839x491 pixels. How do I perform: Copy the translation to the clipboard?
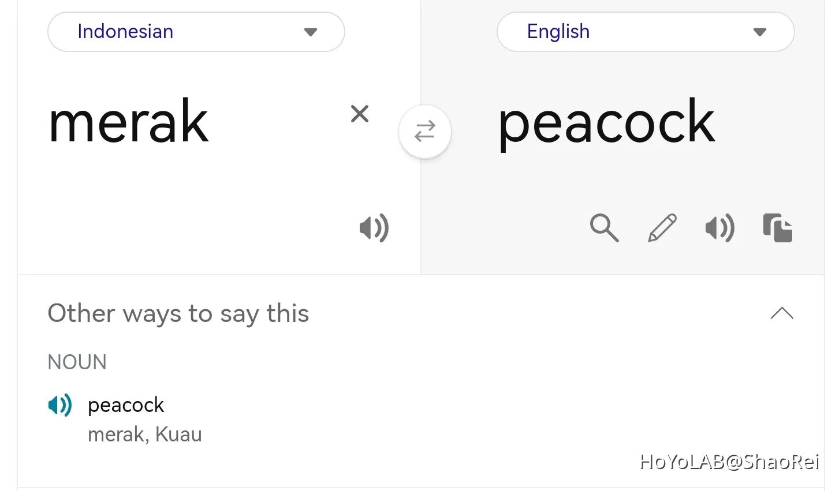coord(777,227)
